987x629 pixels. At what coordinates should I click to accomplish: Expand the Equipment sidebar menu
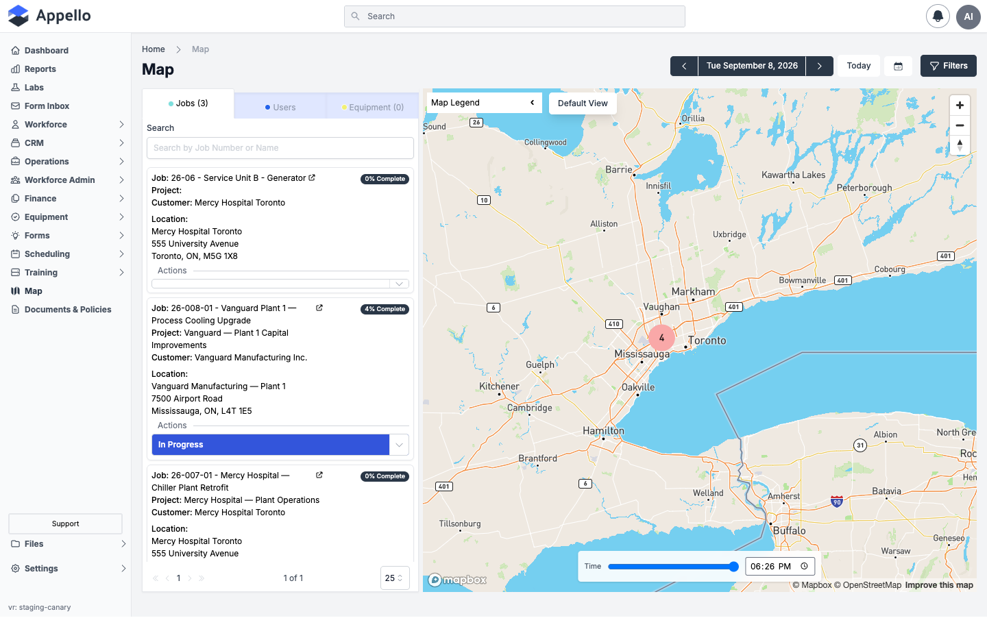pos(66,217)
